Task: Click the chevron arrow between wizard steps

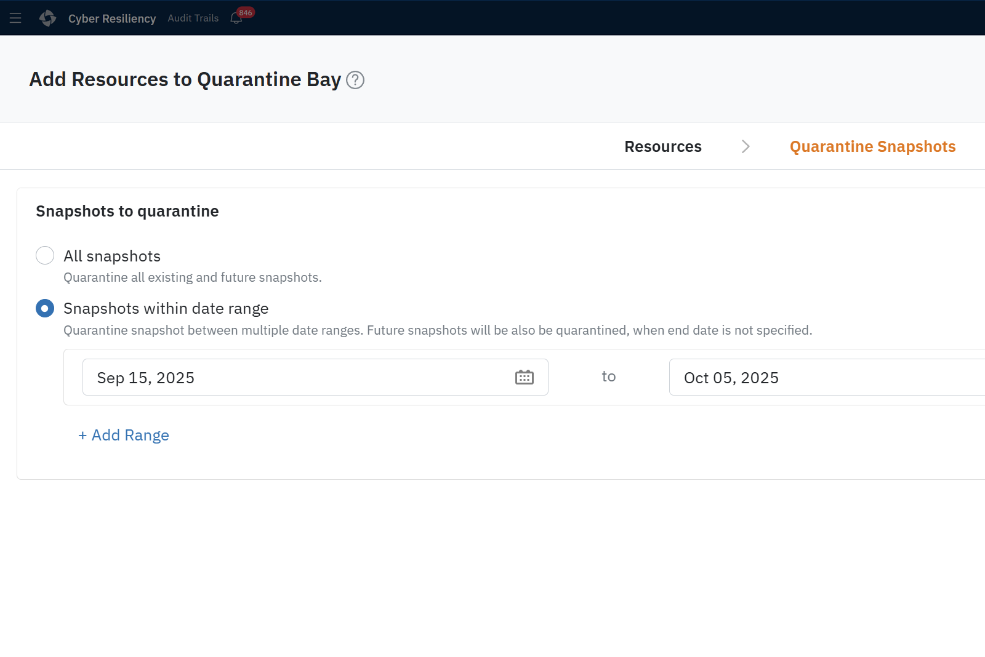Action: [x=746, y=146]
